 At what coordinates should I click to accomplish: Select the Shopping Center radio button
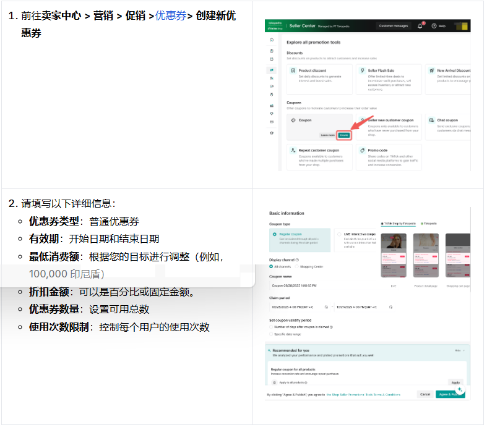[x=296, y=266]
